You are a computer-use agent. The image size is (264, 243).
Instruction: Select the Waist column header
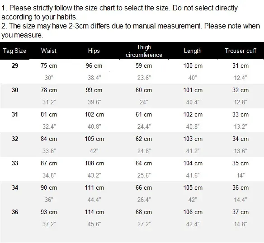tap(49, 51)
